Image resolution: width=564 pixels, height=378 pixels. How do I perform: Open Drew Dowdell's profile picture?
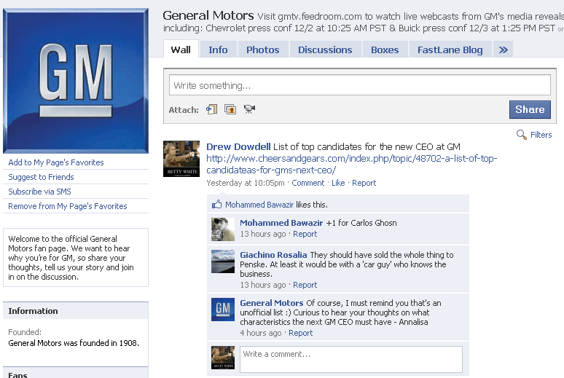coord(181,159)
